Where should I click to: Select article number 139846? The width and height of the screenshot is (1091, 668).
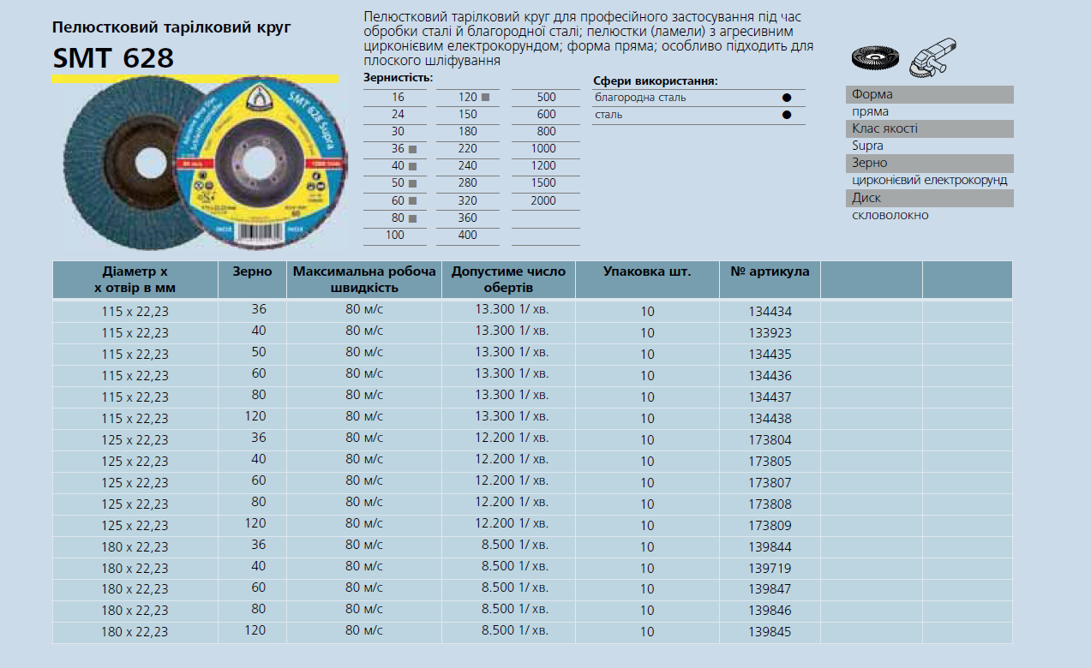click(770, 611)
